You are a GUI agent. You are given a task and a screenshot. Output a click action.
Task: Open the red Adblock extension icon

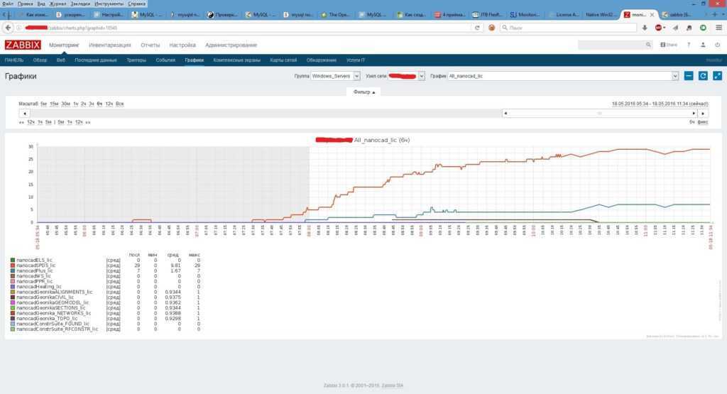point(659,28)
